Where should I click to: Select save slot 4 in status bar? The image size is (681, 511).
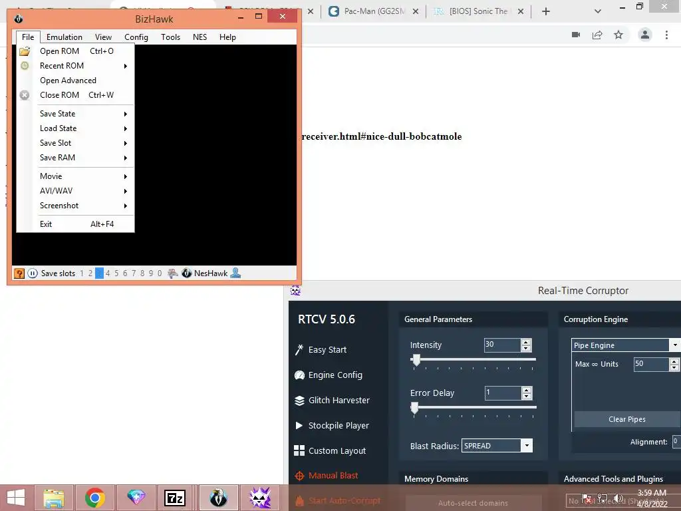pos(108,273)
